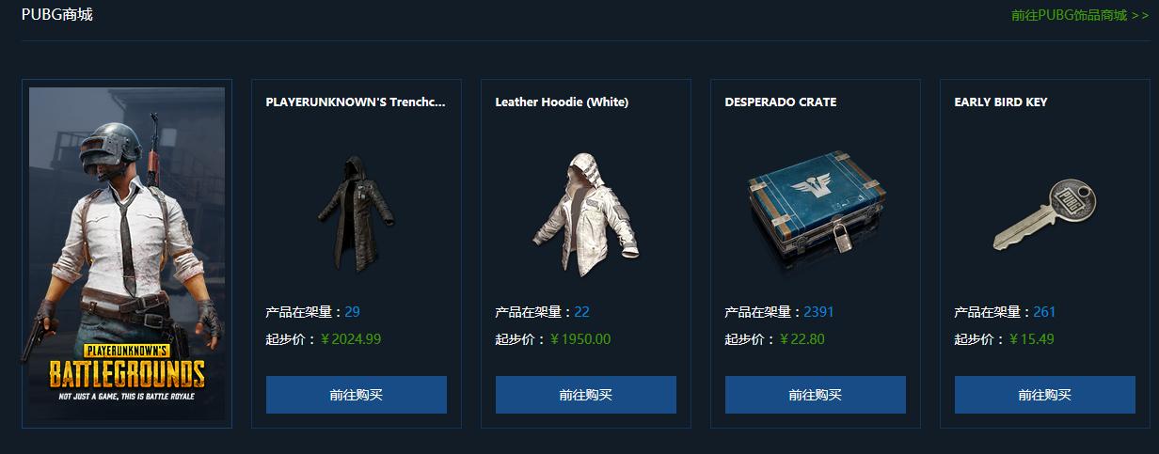
Task: Open the 前往PUBG饰品商城 link
Action: tap(1080, 15)
